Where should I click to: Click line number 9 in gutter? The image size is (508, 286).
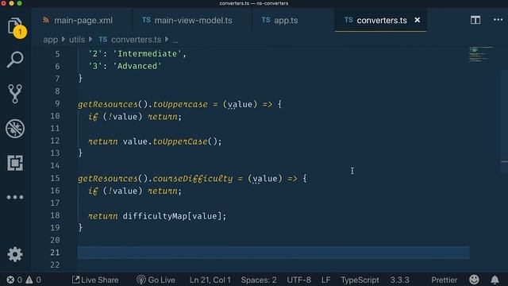(x=57, y=104)
